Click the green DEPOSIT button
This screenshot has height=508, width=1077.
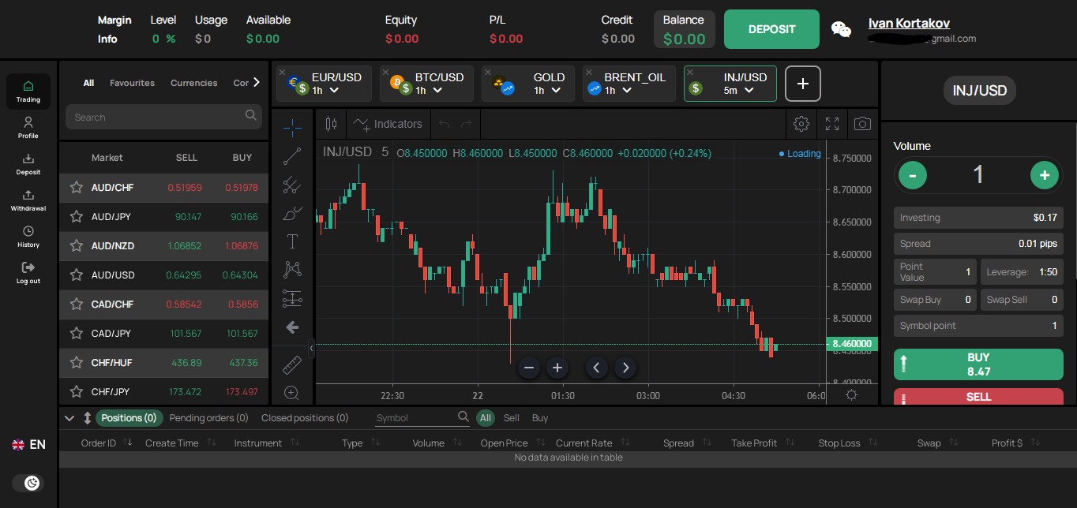click(771, 29)
